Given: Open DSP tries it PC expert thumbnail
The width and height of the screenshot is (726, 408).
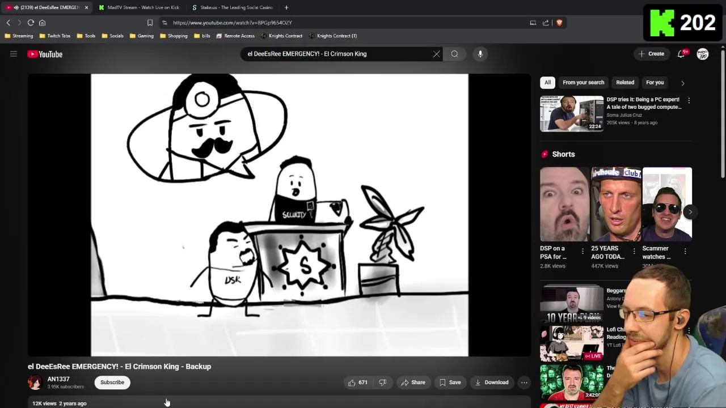Looking at the screenshot, I should [571, 113].
